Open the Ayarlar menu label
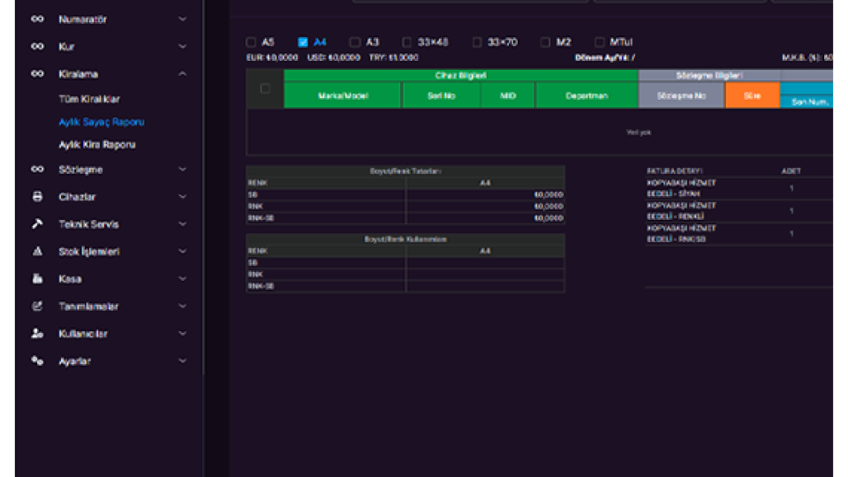 [74, 360]
